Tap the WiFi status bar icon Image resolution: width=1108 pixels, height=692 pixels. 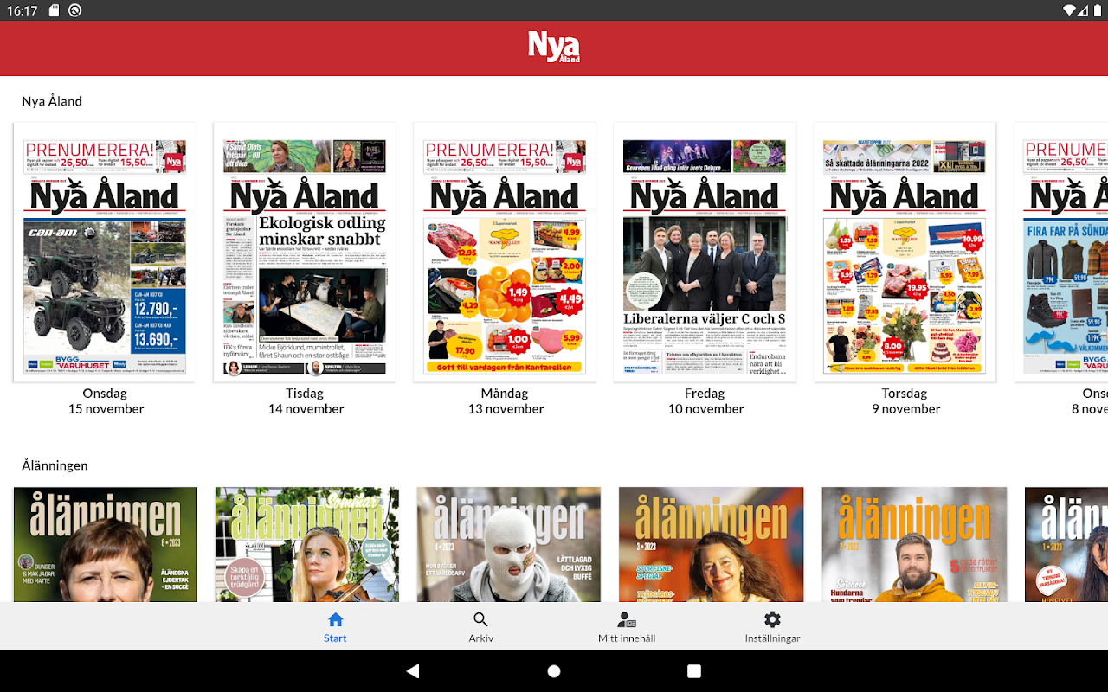1070,10
